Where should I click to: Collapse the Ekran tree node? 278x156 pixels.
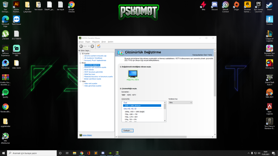coord(80,63)
